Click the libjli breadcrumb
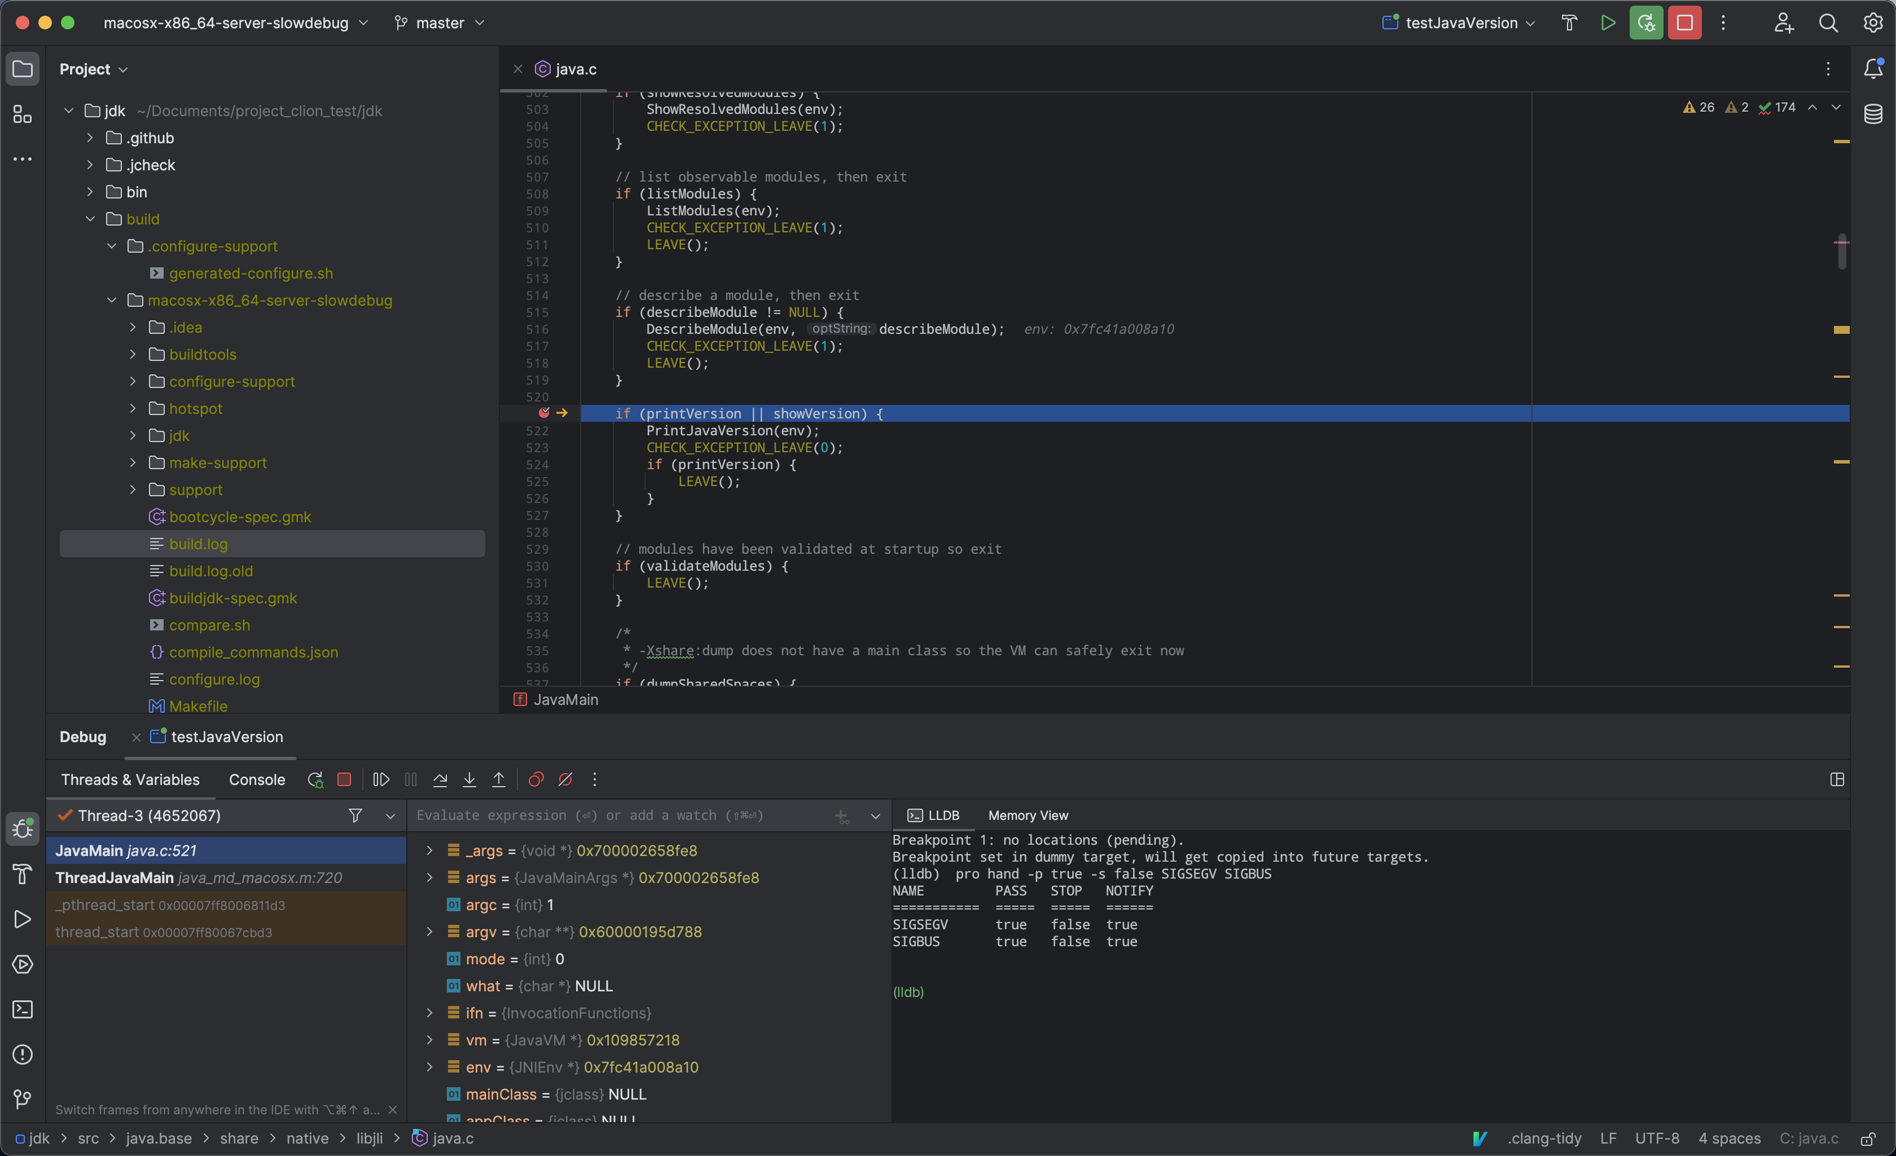The width and height of the screenshot is (1896, 1156). point(370,1139)
